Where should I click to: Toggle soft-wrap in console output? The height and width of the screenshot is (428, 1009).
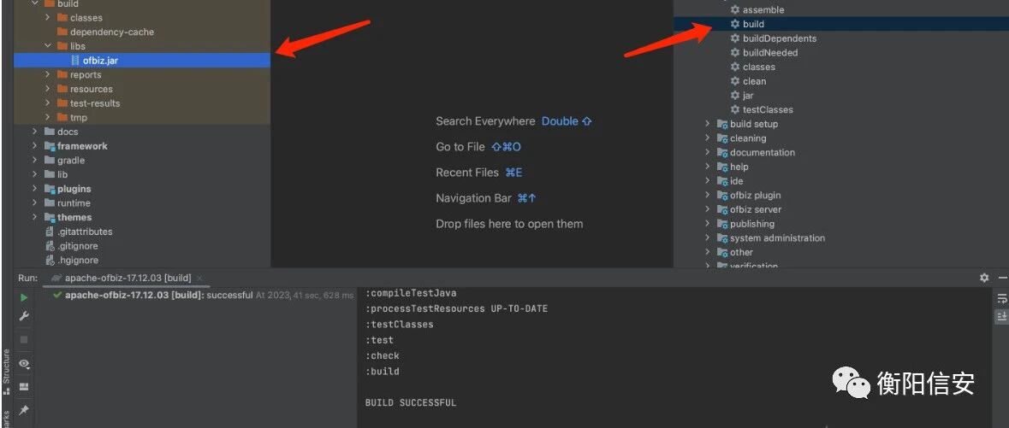click(1002, 299)
